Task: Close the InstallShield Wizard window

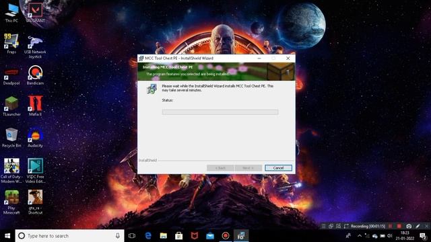Action: 288,58
